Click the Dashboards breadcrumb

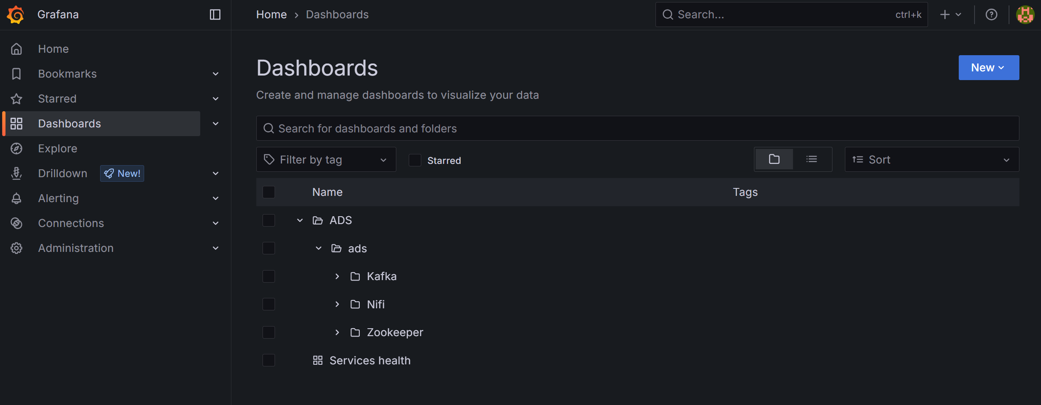click(x=337, y=15)
